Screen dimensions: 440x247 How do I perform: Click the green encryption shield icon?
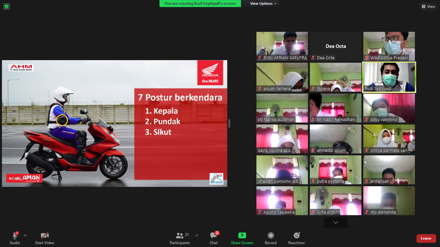(x=6, y=6)
